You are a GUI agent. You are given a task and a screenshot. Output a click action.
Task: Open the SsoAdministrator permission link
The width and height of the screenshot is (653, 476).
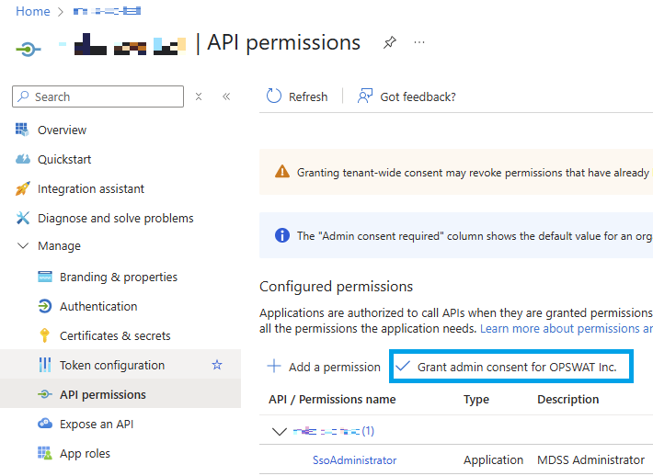click(x=354, y=460)
